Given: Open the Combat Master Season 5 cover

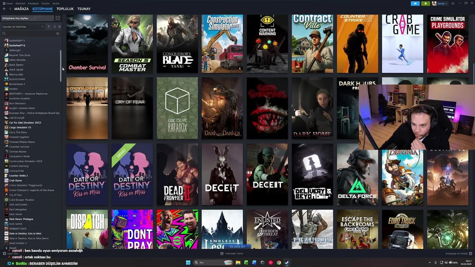Looking at the screenshot, I should (132, 44).
